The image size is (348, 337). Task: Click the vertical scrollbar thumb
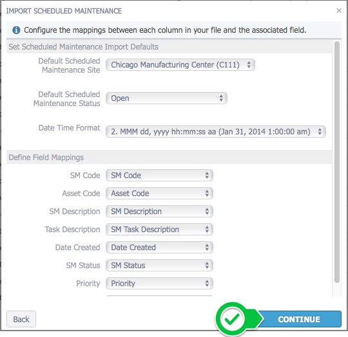click(337, 162)
